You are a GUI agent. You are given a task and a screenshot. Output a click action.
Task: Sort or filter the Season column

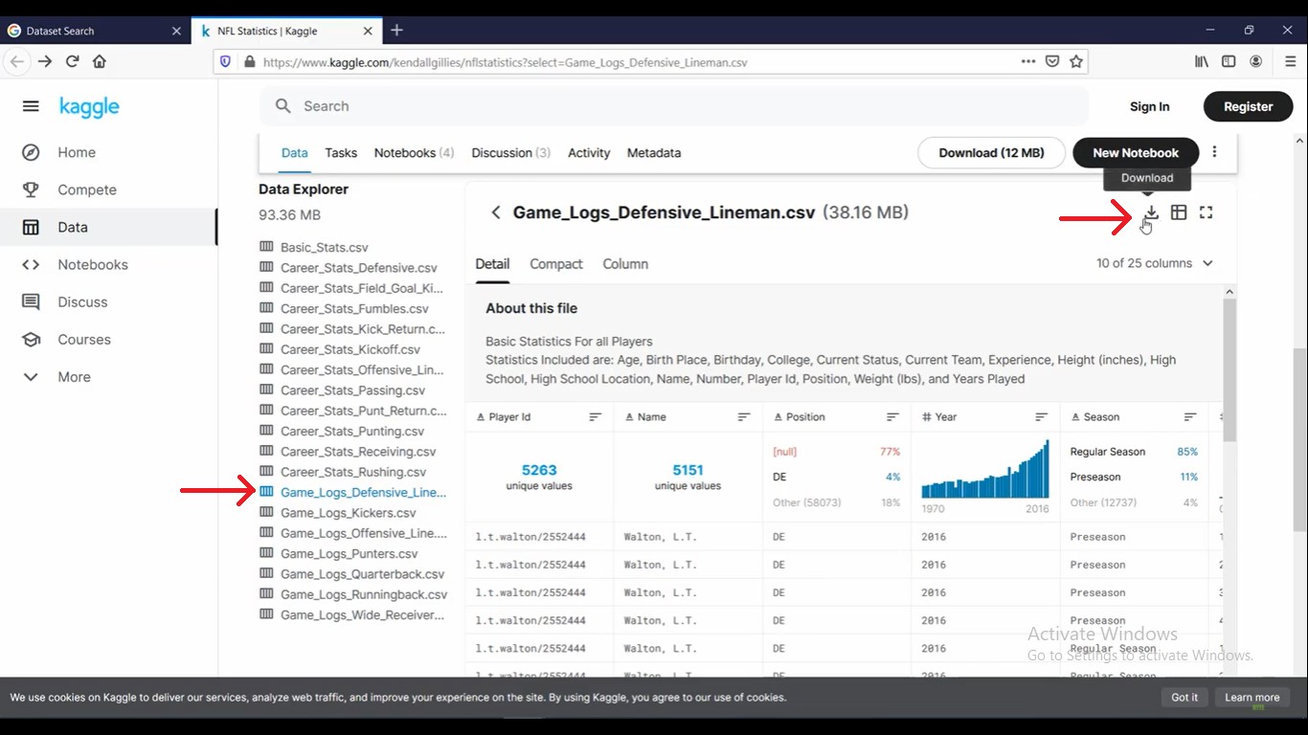pos(1190,417)
